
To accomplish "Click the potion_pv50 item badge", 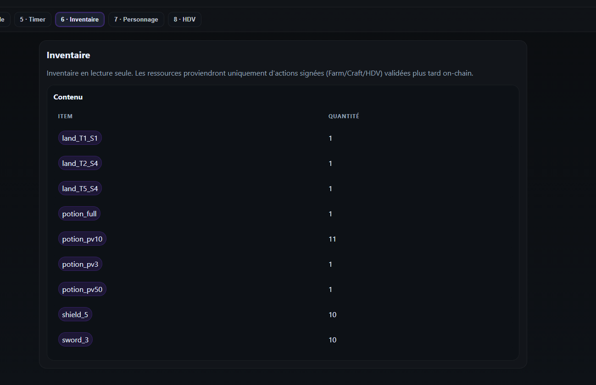I will click(83, 289).
